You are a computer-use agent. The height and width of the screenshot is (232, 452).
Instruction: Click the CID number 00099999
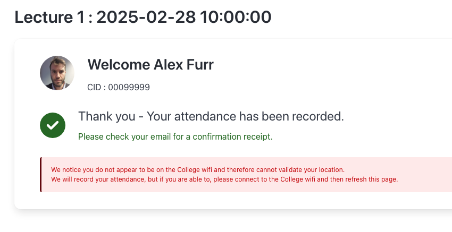pyautogui.click(x=129, y=87)
